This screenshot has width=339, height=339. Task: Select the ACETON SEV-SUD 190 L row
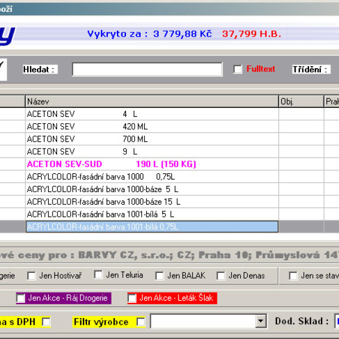(x=151, y=164)
